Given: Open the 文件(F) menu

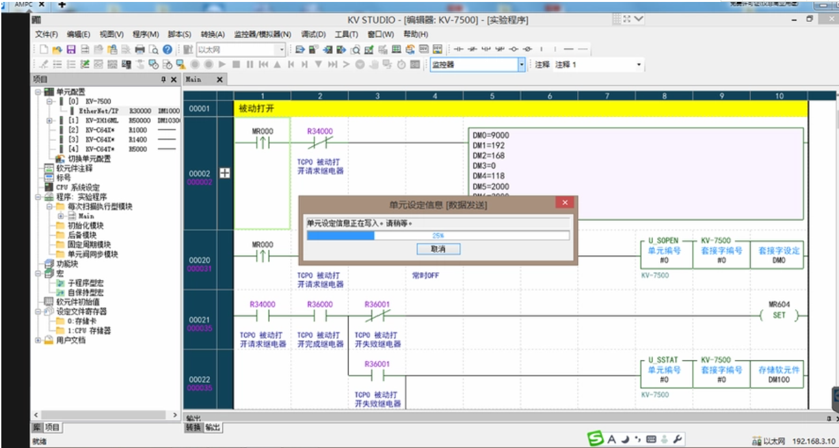Looking at the screenshot, I should [46, 34].
